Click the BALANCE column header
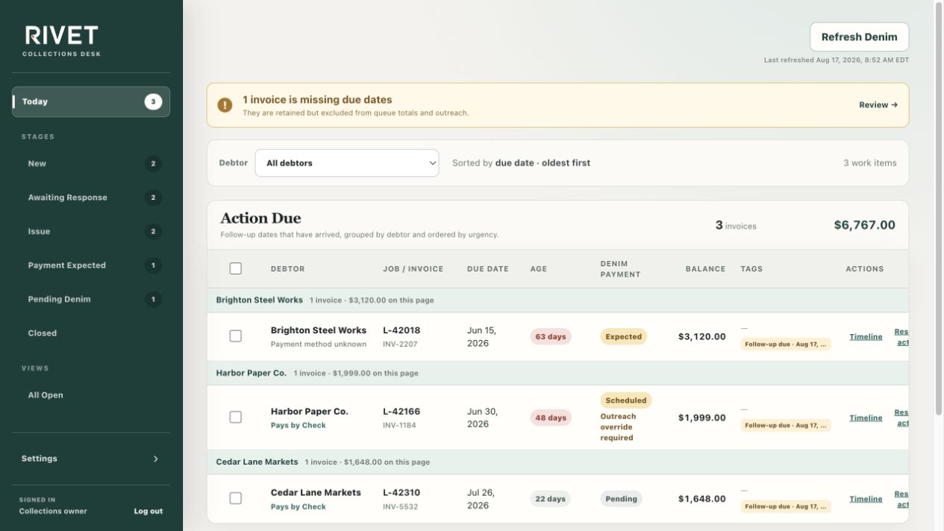 706,269
